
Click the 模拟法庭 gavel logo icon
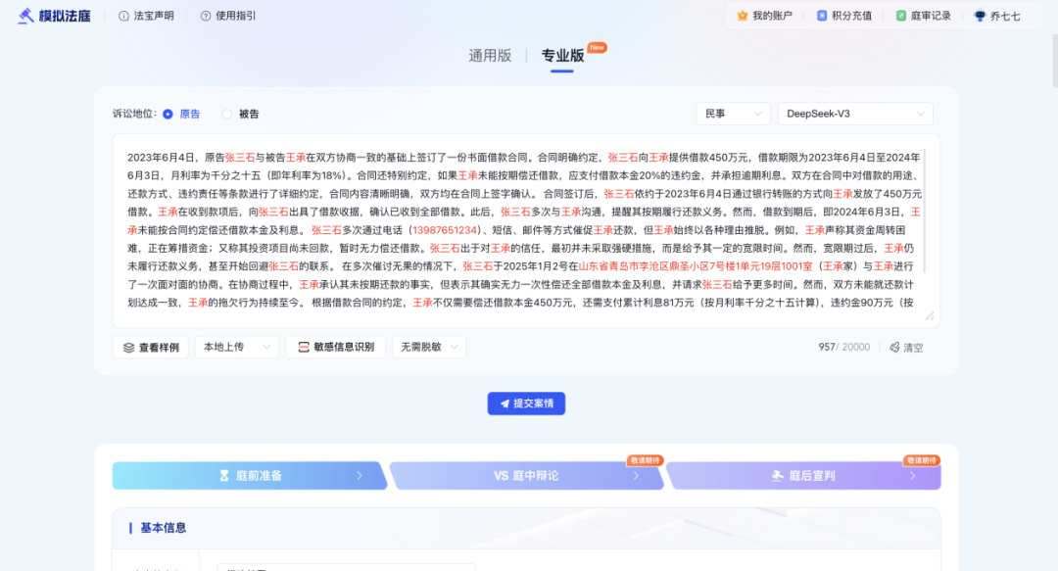tap(24, 15)
